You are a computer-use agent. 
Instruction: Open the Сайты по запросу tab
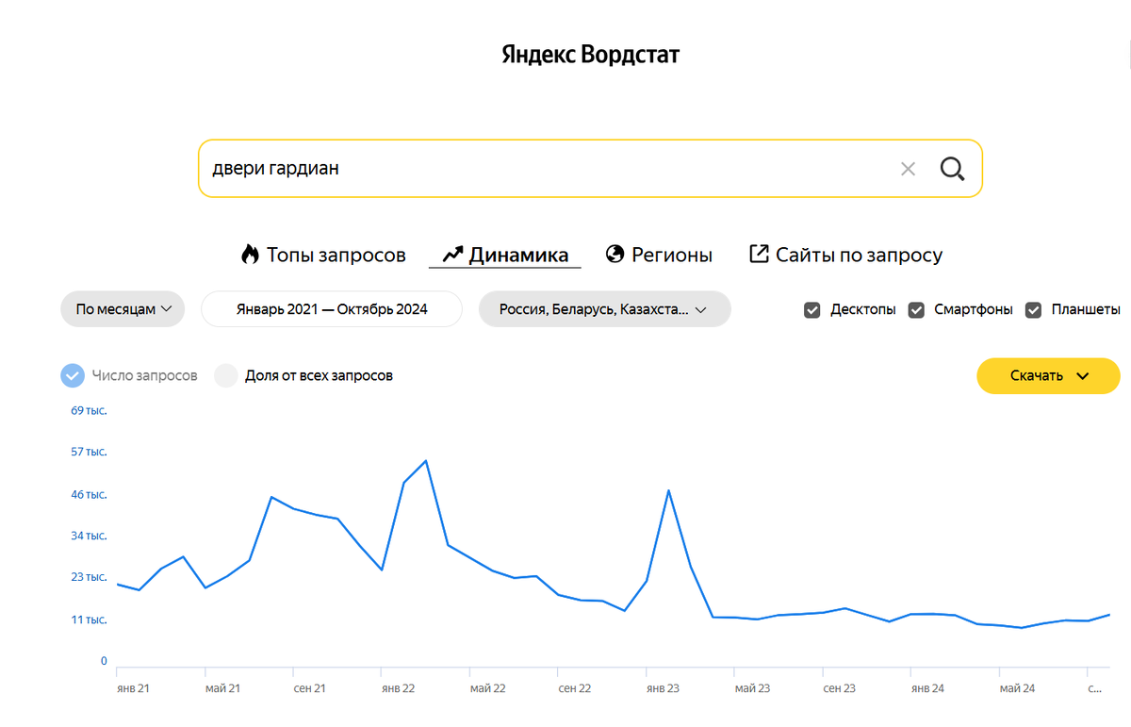845,255
